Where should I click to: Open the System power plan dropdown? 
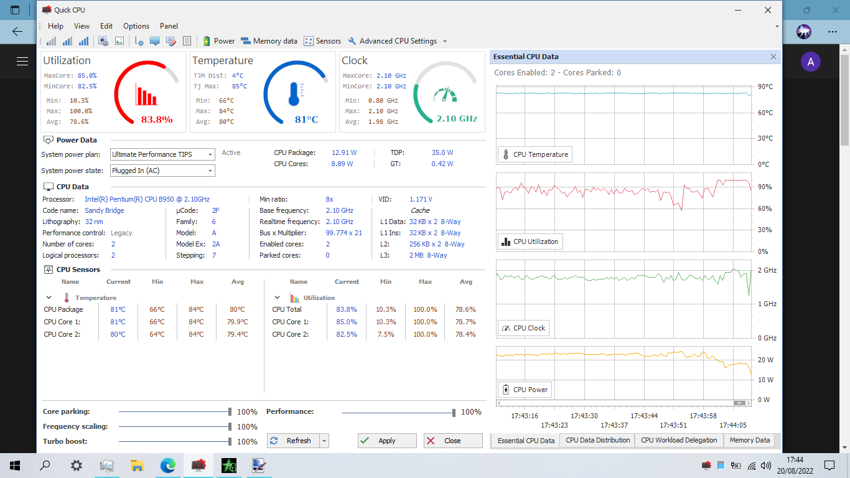pos(162,154)
